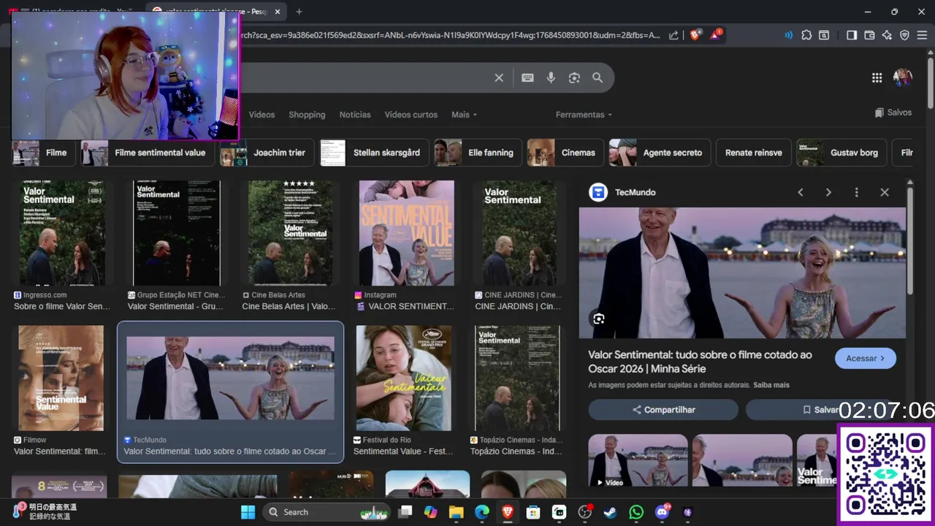935x526 pixels.
Task: Filter results by Renate reinsve chip
Action: click(753, 153)
